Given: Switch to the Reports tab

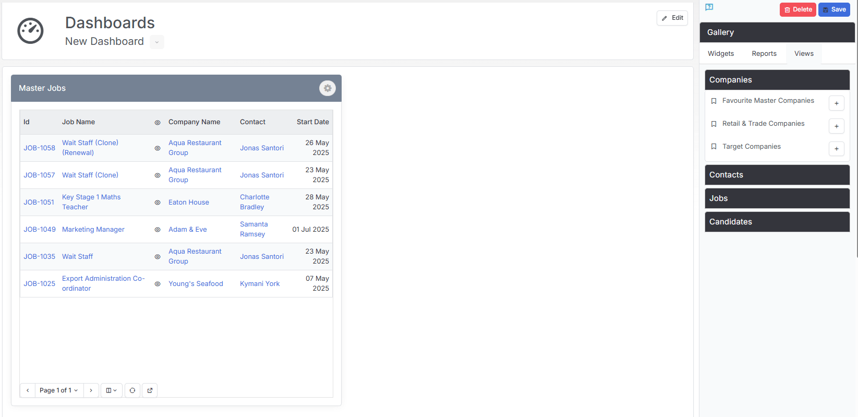Looking at the screenshot, I should click(764, 54).
